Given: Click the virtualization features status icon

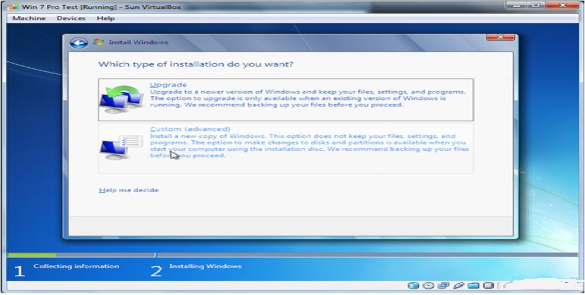Looking at the screenshot, I should (x=488, y=286).
